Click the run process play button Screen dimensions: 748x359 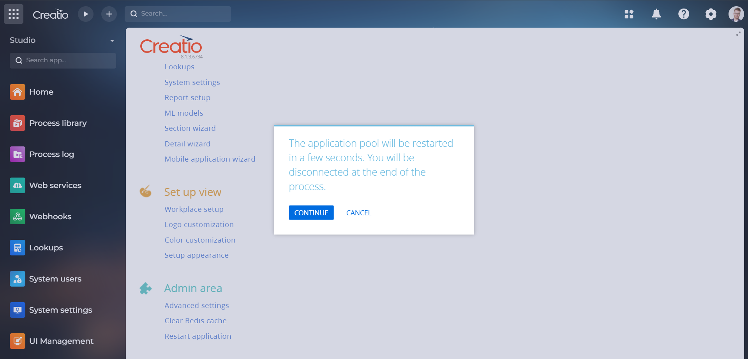click(x=86, y=14)
